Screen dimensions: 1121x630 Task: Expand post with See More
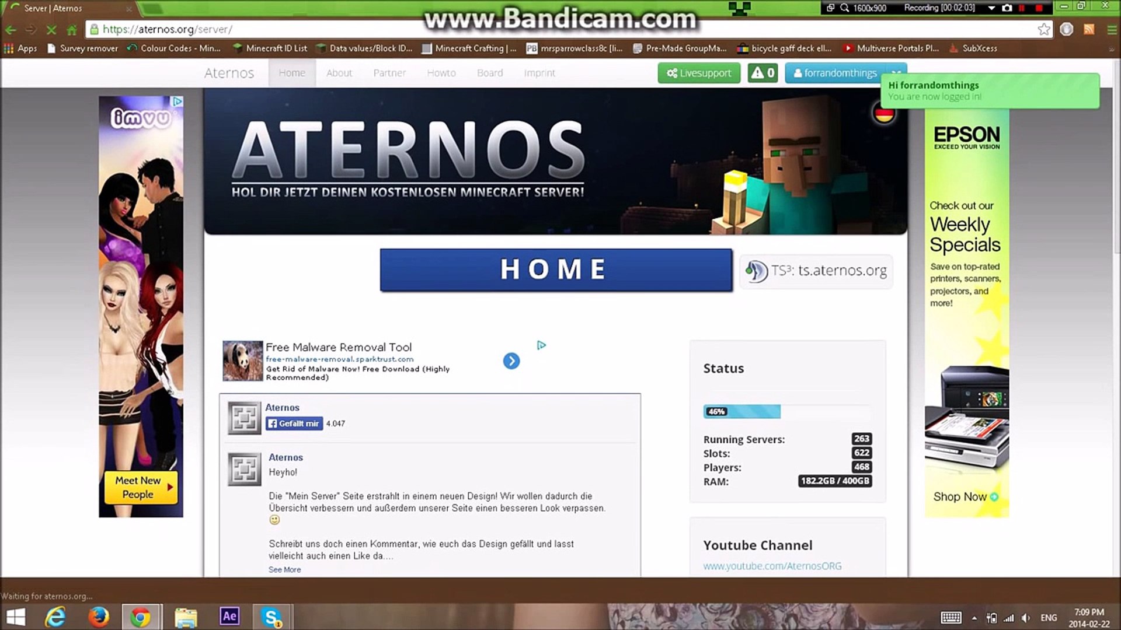284,569
